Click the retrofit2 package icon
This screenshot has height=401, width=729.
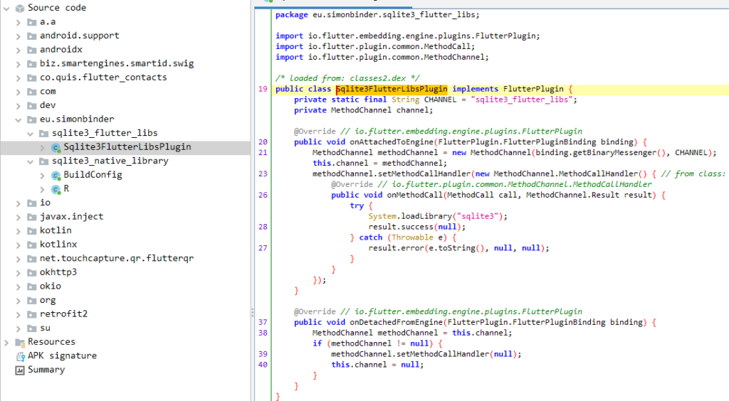tap(31, 314)
